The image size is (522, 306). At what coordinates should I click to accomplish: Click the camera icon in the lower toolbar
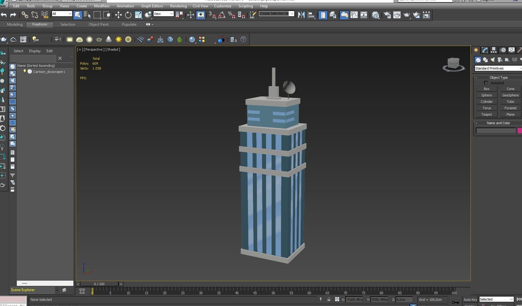pos(57,39)
